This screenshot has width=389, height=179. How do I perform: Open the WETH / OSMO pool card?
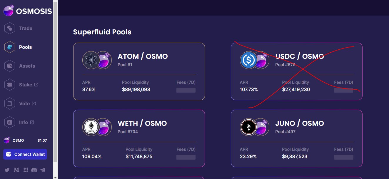tap(139, 138)
